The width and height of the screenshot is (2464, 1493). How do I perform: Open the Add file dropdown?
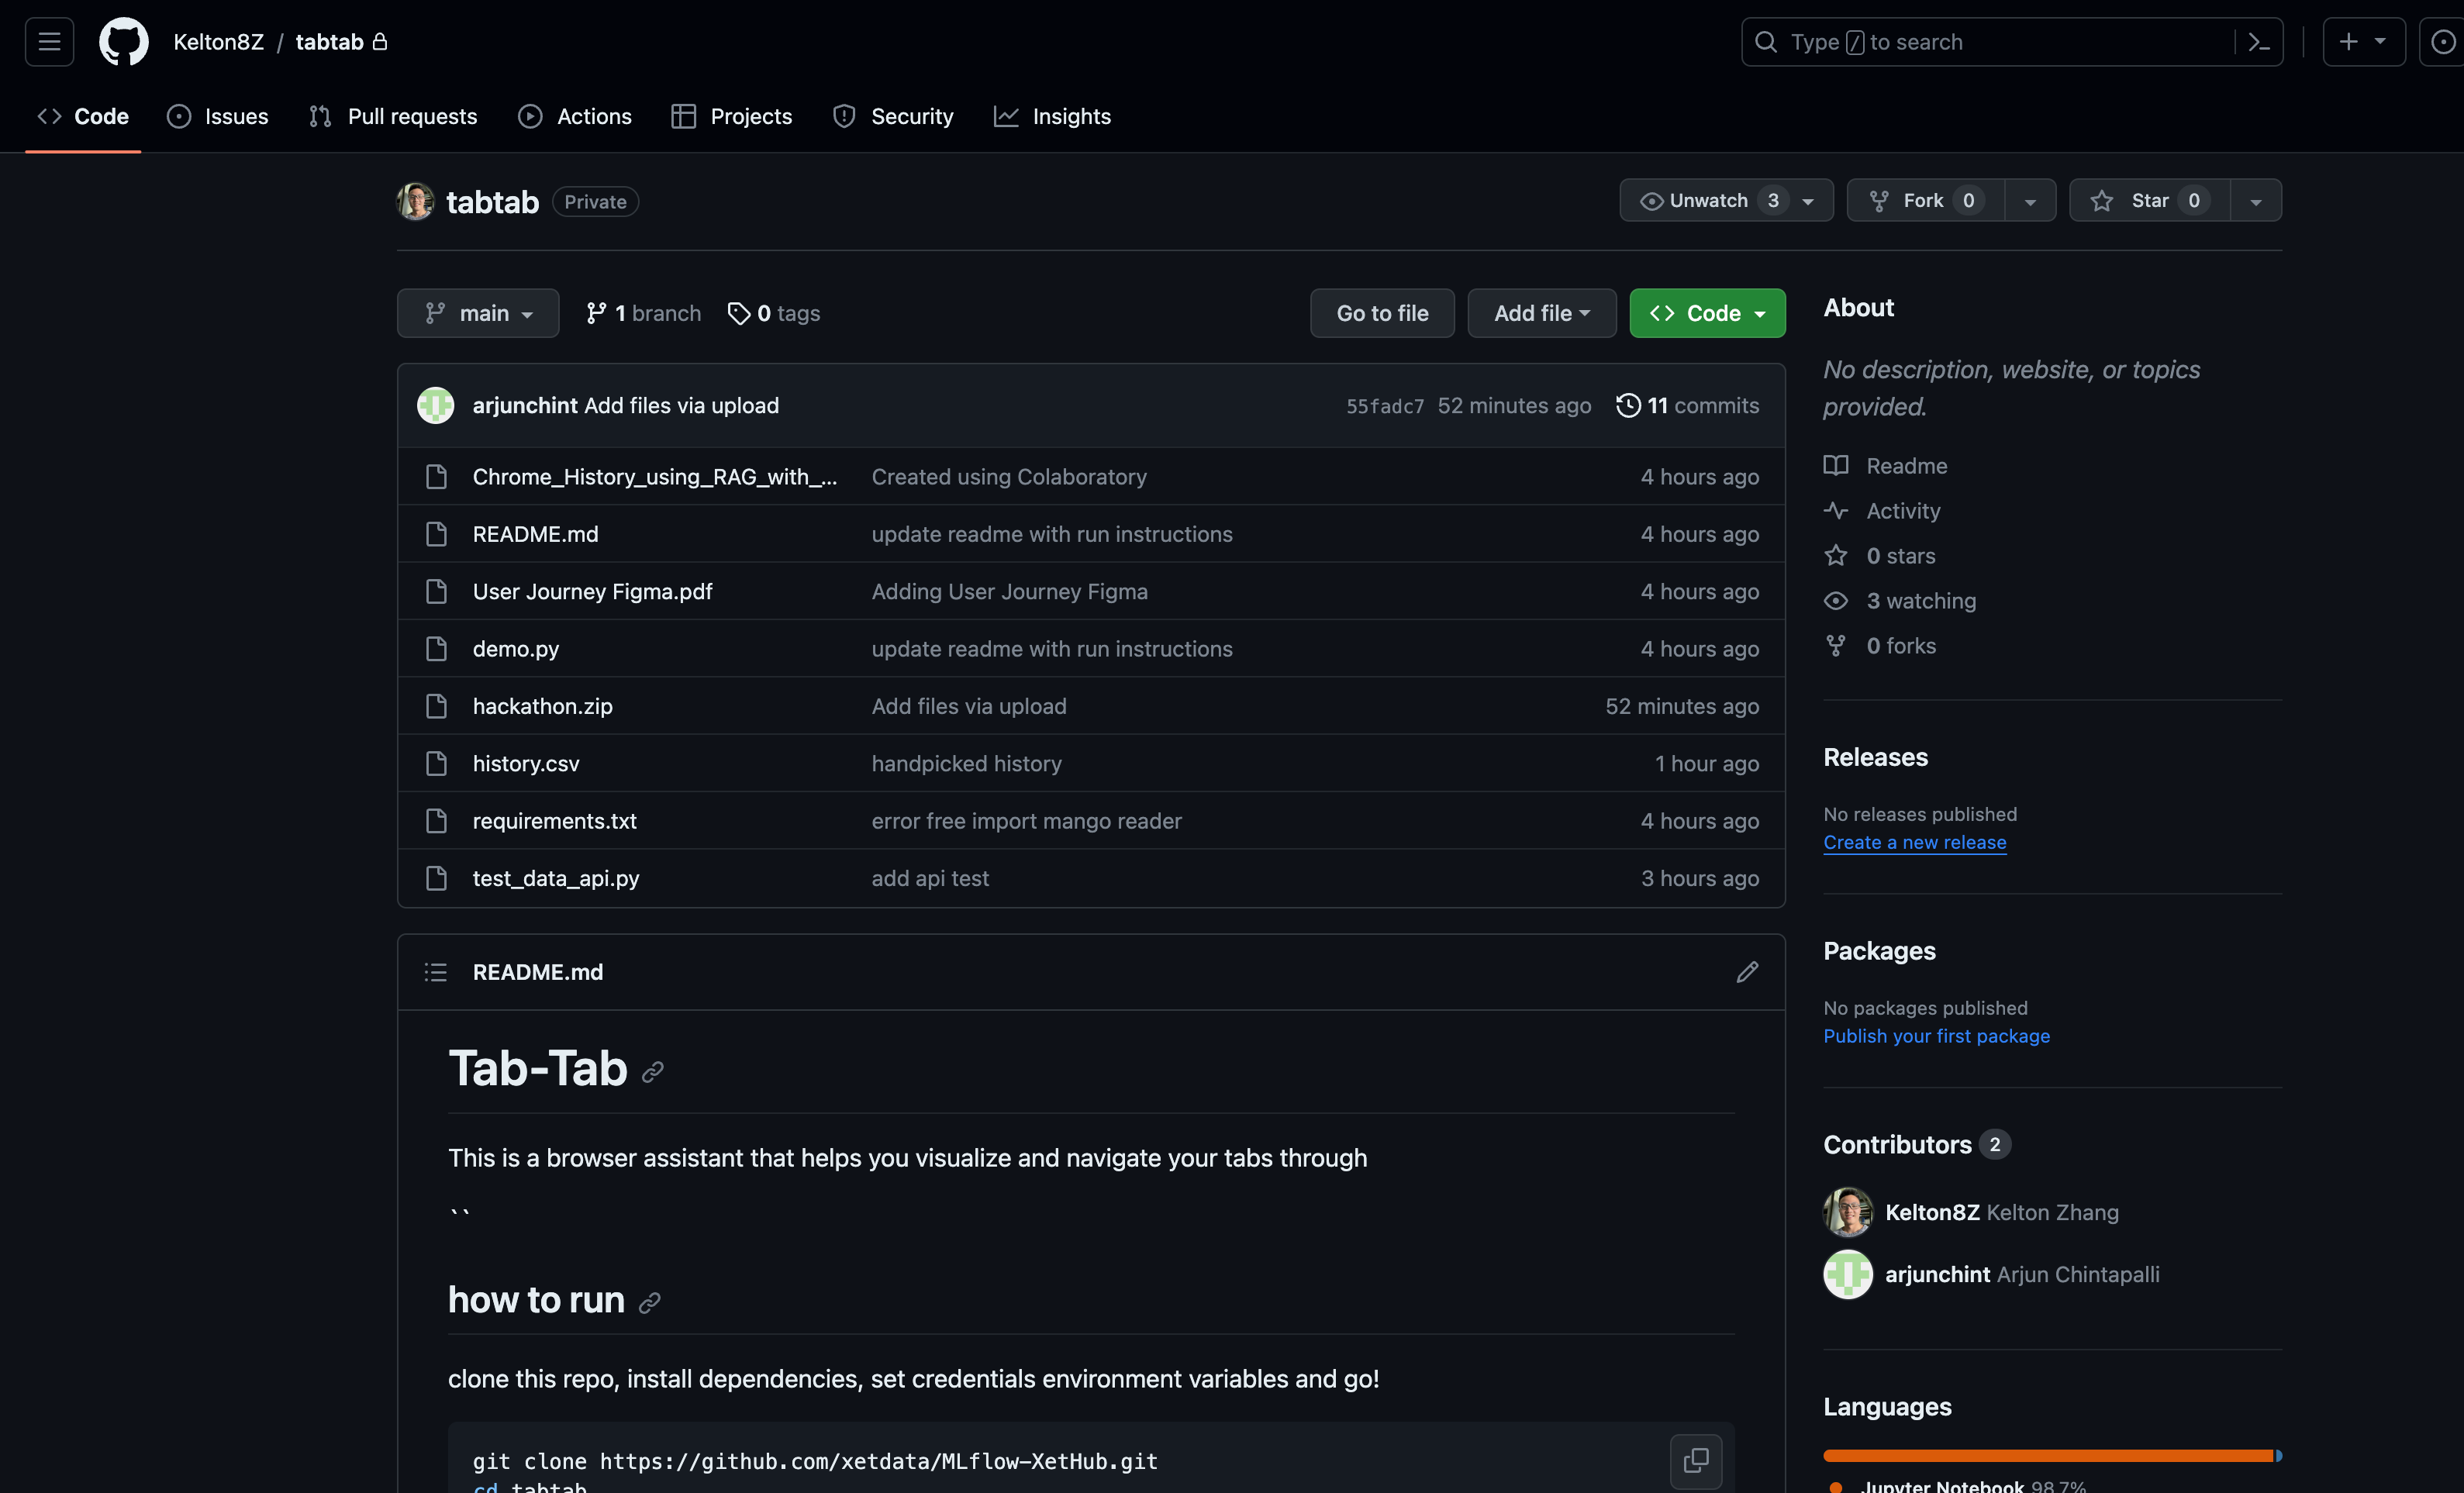(1541, 313)
